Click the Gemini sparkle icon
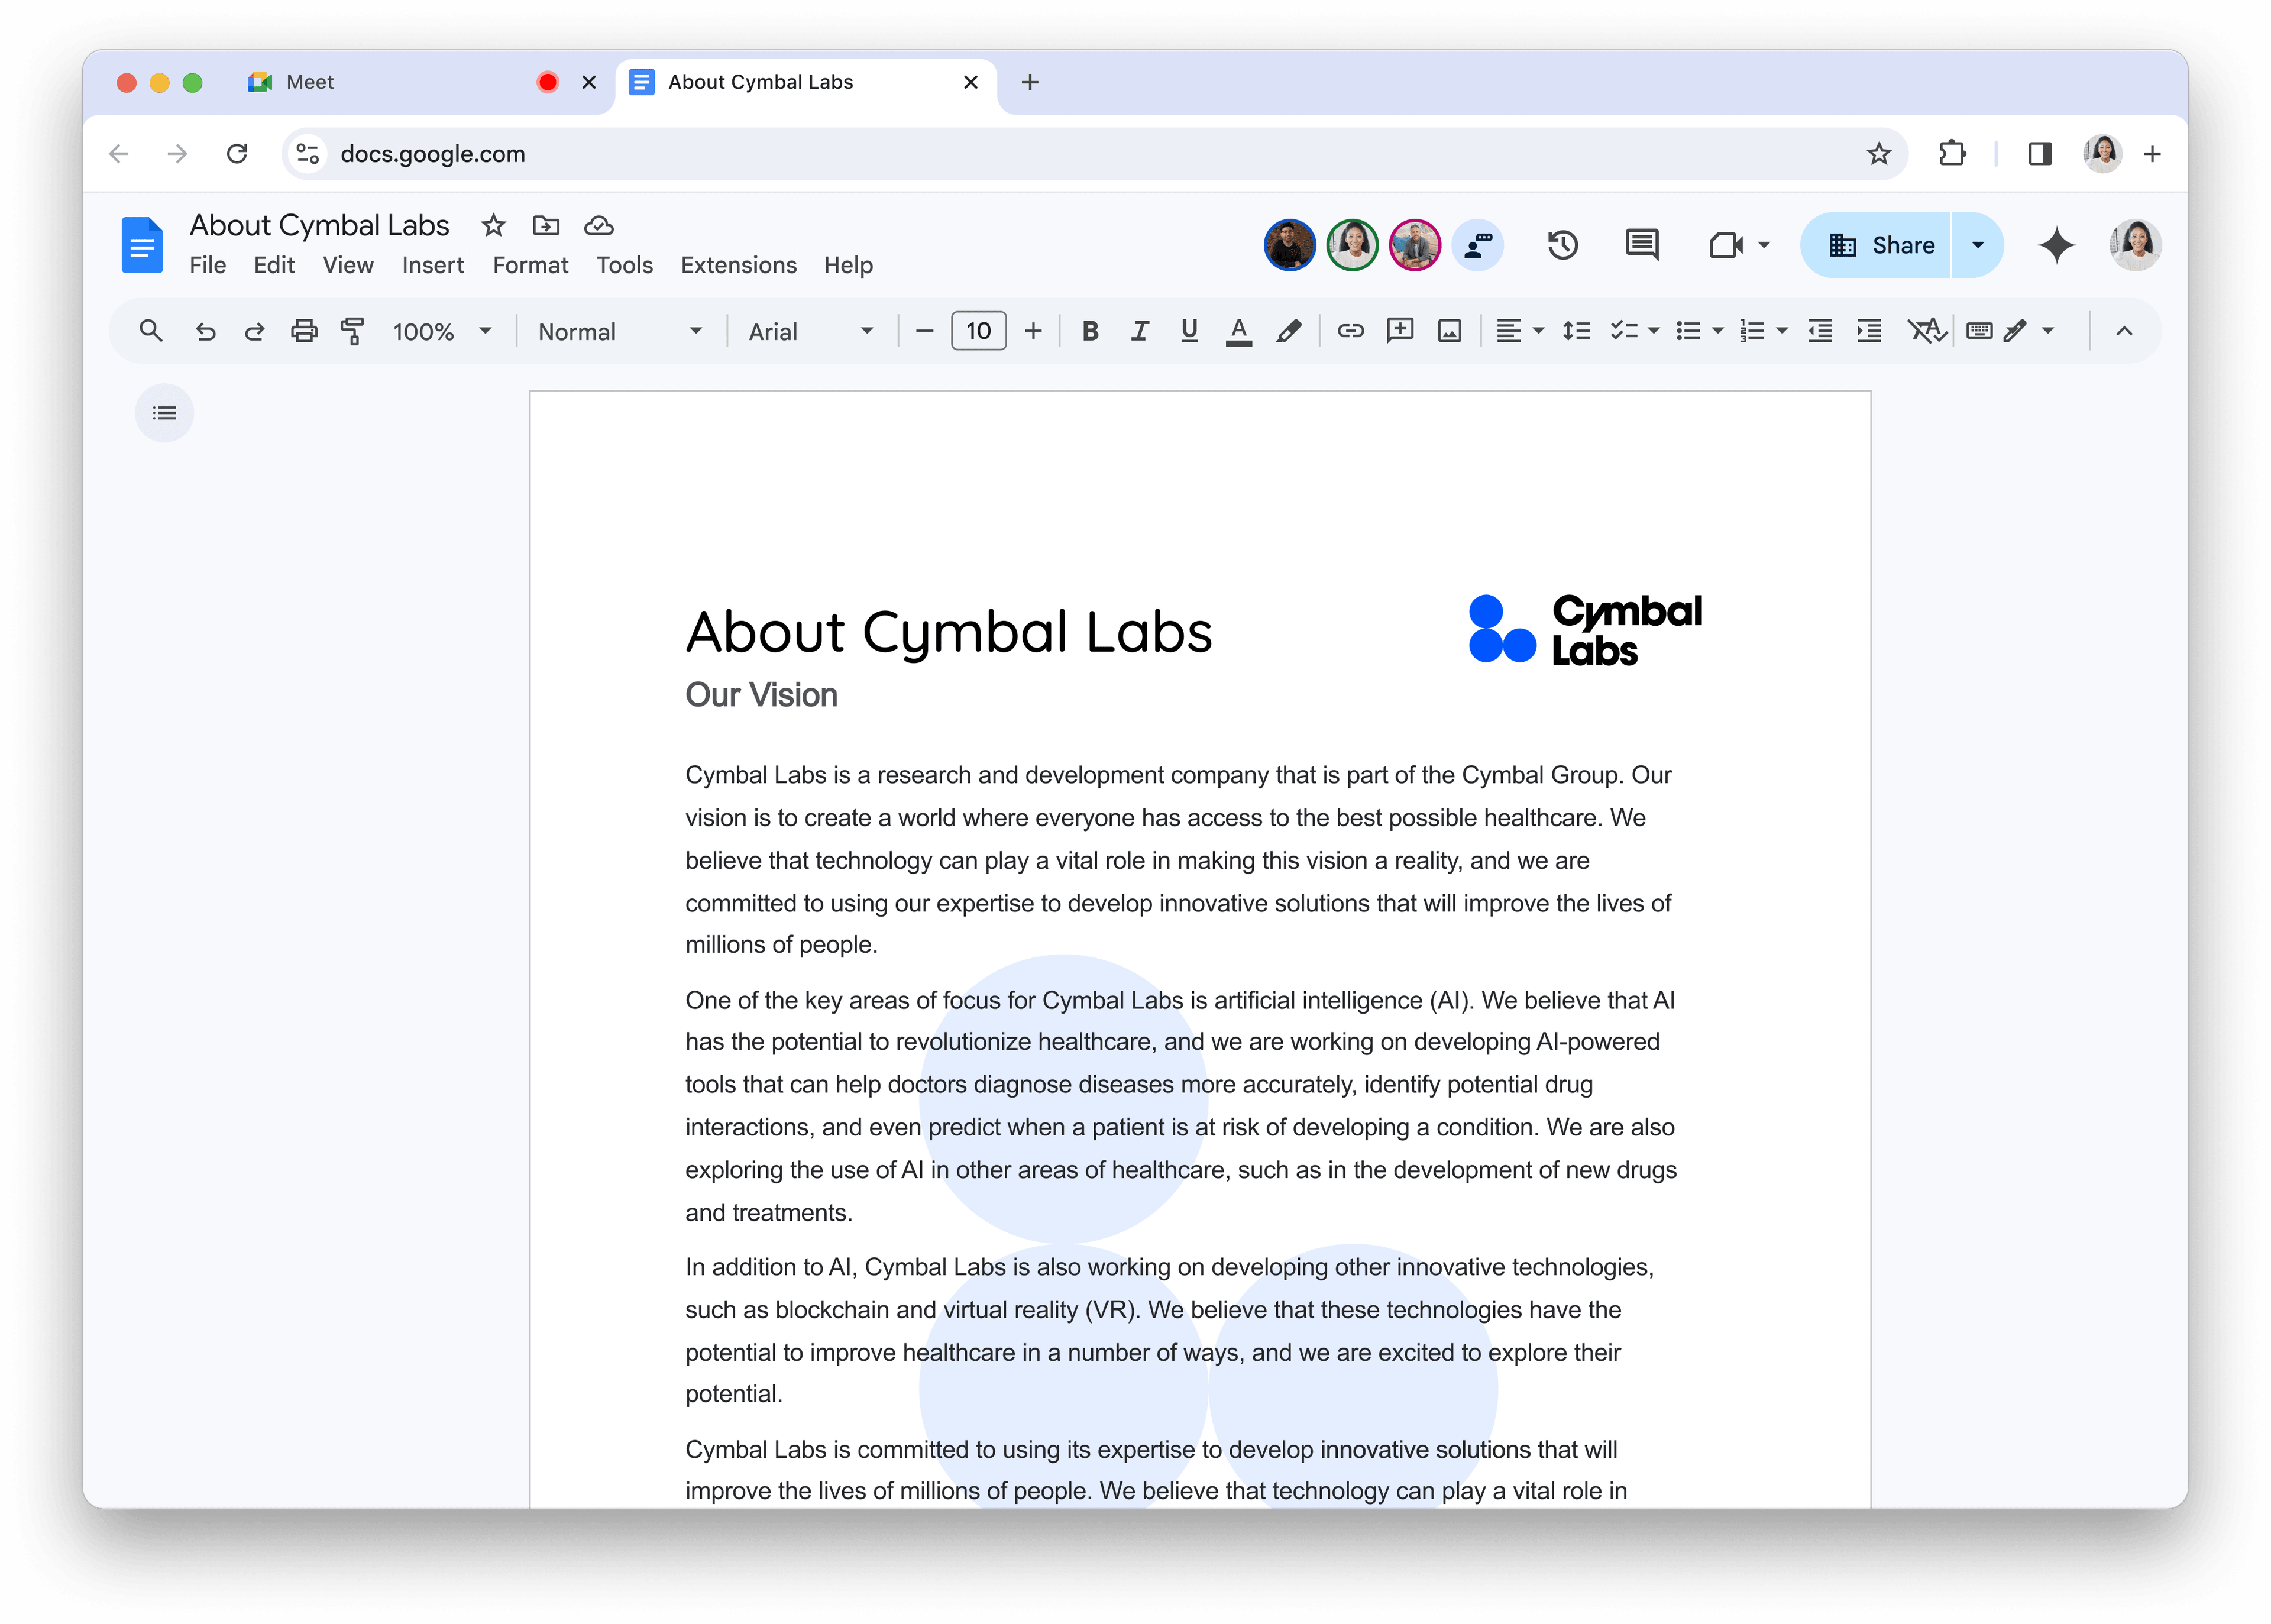This screenshot has height=1624, width=2271. (2056, 245)
